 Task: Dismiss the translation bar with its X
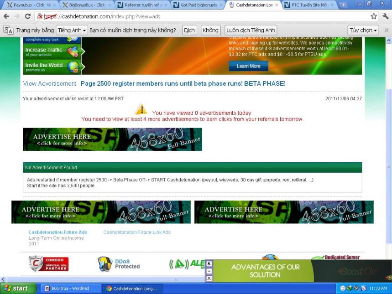(x=386, y=30)
